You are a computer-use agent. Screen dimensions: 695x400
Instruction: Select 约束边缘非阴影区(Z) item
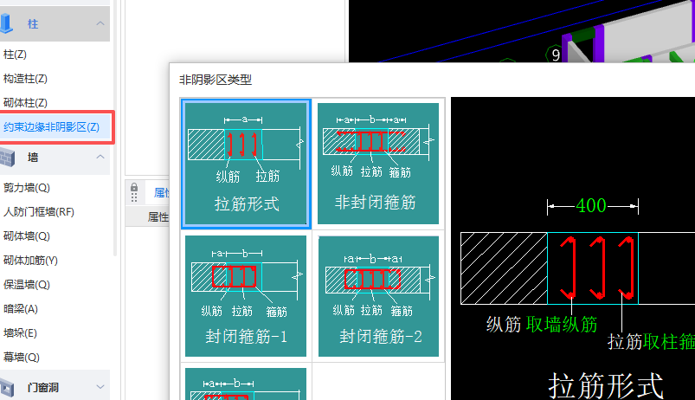pos(51,126)
